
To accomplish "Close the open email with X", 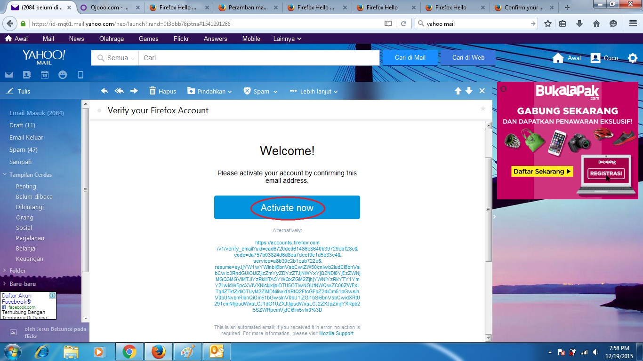I will coord(482,91).
